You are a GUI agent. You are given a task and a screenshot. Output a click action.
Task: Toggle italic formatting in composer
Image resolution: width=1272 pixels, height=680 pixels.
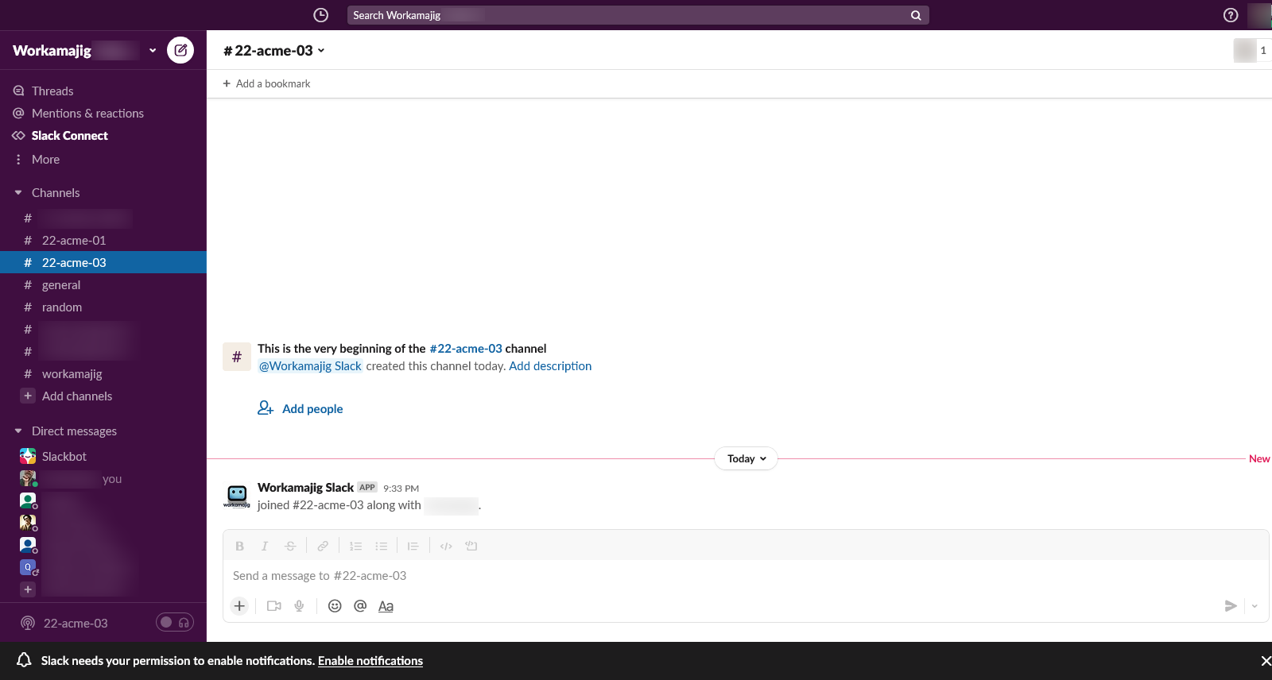tap(265, 546)
